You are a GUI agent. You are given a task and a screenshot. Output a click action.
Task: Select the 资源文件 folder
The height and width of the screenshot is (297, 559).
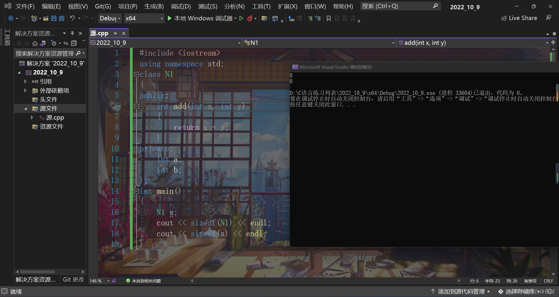[x=48, y=127]
